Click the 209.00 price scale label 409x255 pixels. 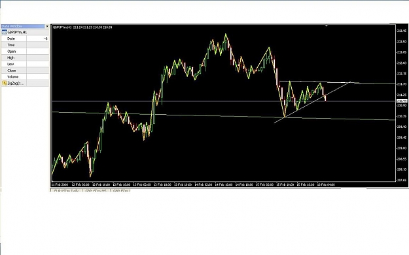pos(402,148)
